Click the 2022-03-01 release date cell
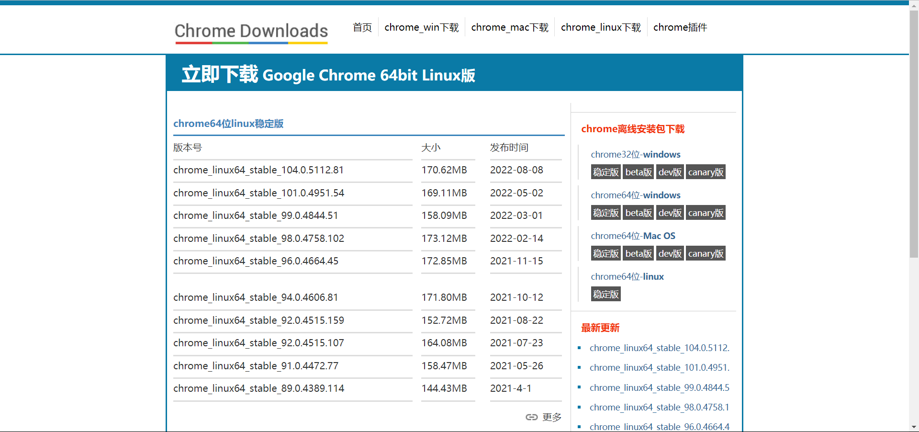This screenshot has width=919, height=432. [x=516, y=216]
